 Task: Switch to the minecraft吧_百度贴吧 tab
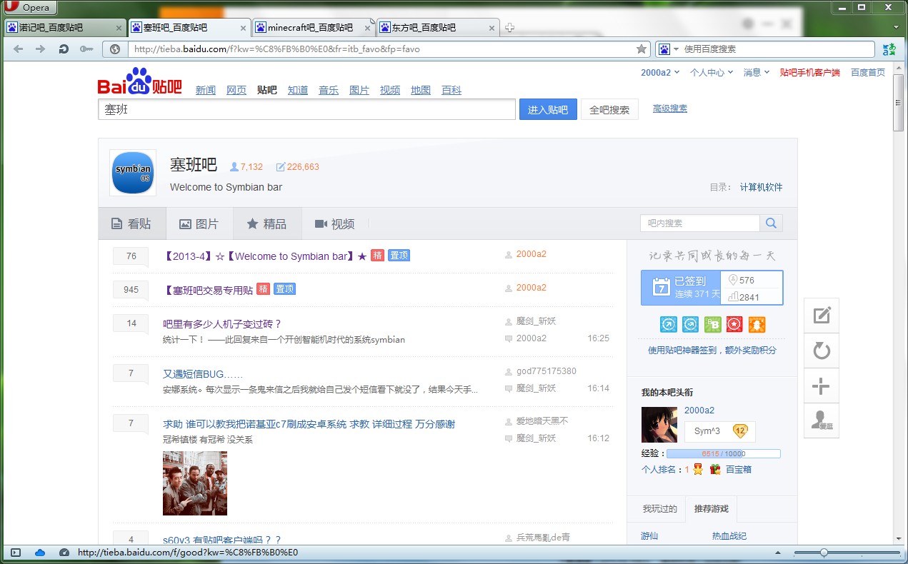point(313,28)
